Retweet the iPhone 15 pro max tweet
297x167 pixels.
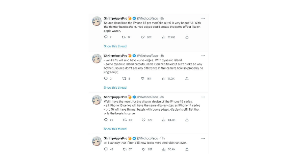pyautogui.click(x=124, y=37)
